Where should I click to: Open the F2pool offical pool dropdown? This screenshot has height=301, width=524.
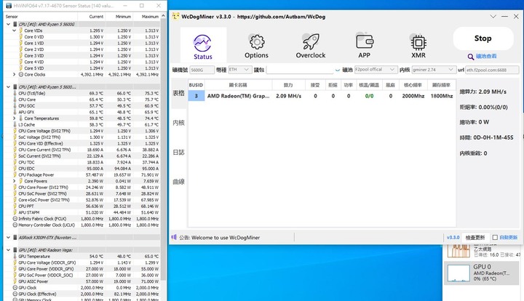376,69
